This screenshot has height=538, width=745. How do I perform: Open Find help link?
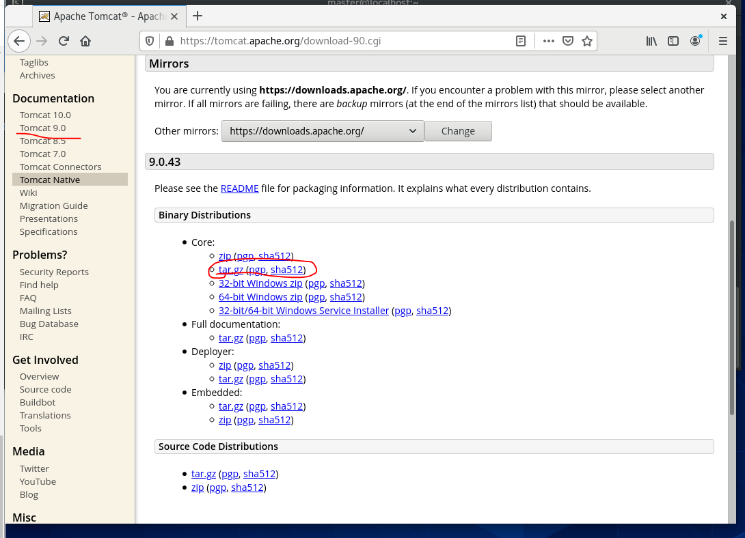(x=39, y=285)
